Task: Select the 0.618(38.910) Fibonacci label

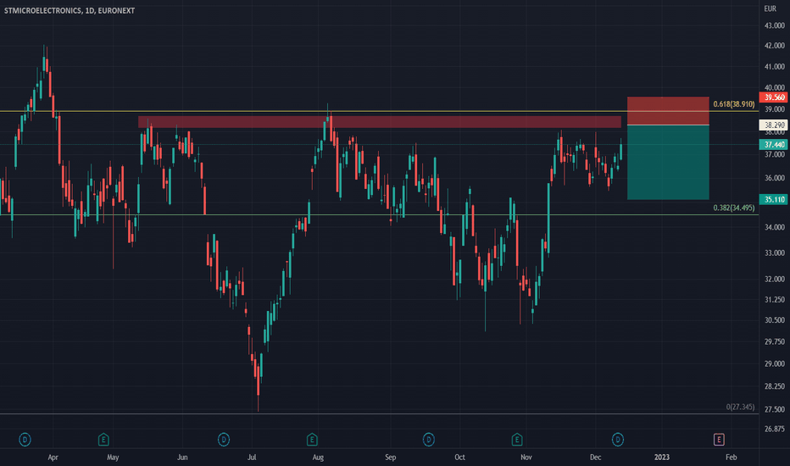Action: coord(733,104)
